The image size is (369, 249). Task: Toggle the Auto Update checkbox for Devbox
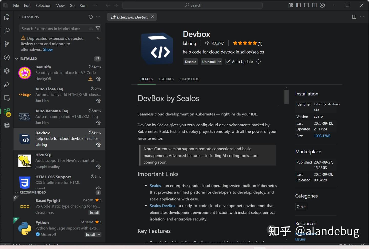click(228, 62)
